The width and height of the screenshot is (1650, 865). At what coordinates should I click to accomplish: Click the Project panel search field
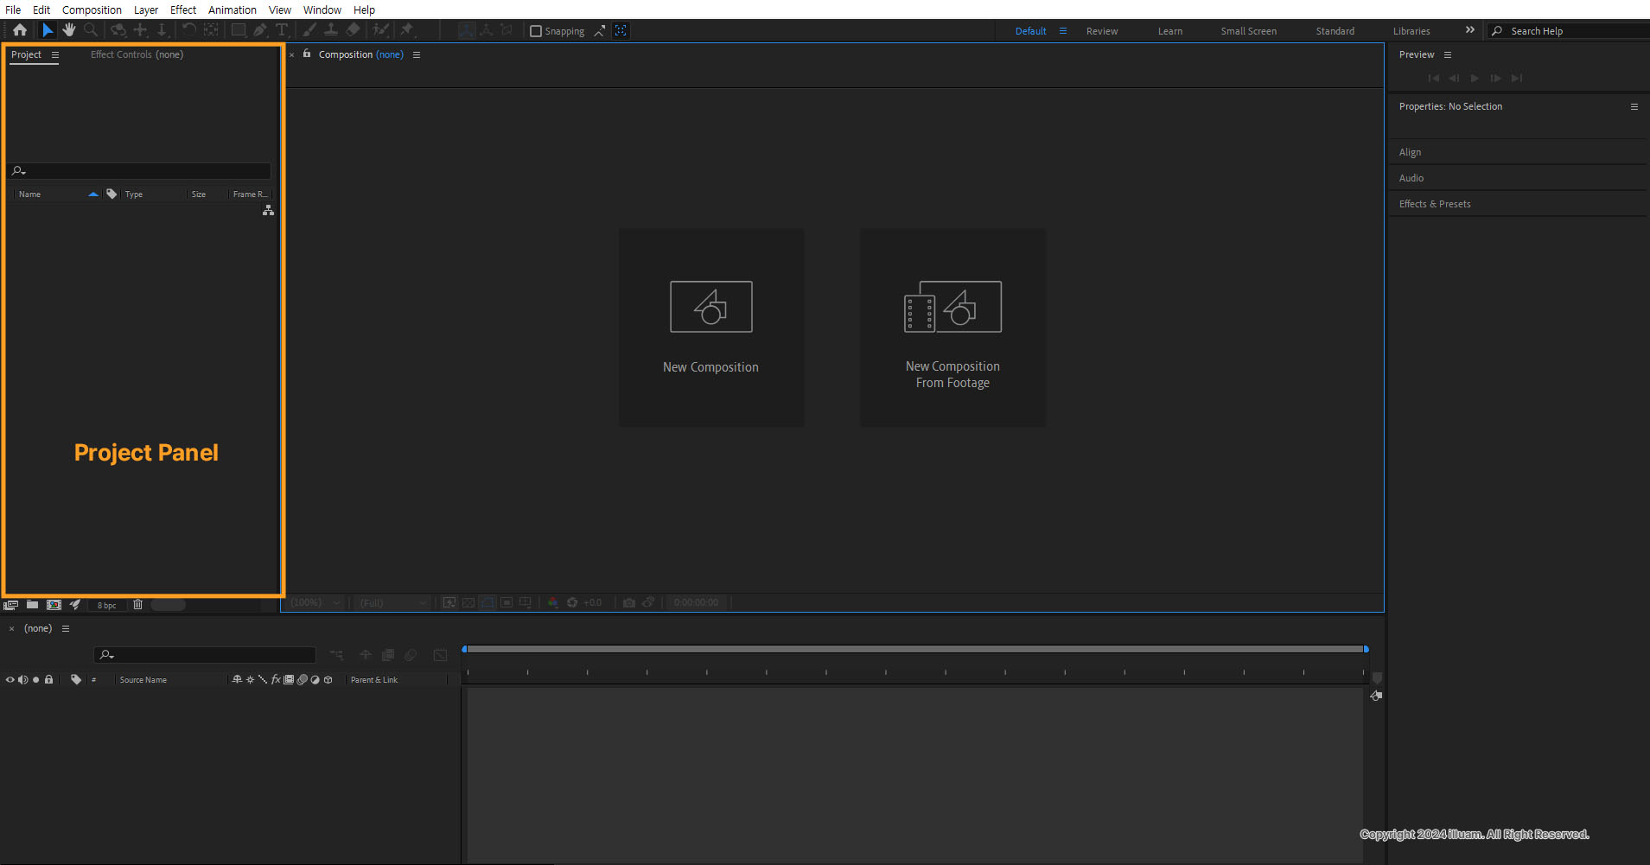pyautogui.click(x=139, y=171)
